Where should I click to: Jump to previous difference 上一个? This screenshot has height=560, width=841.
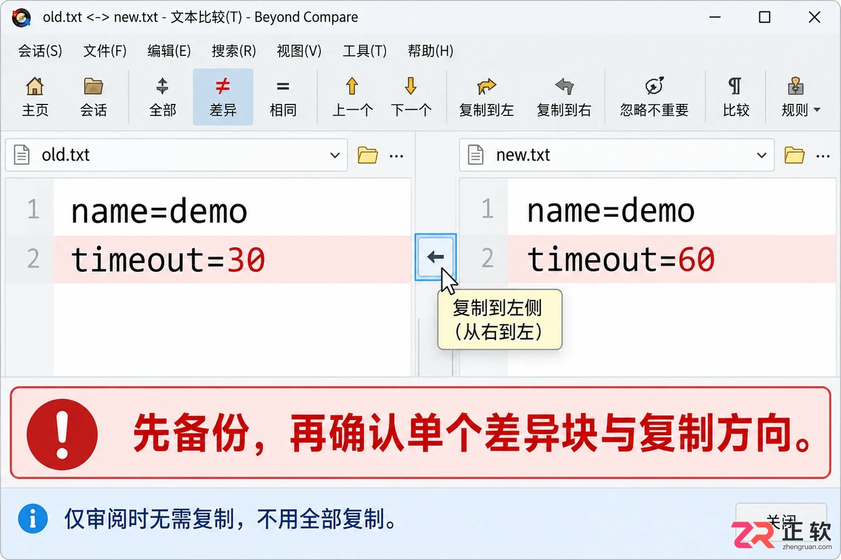[352, 97]
